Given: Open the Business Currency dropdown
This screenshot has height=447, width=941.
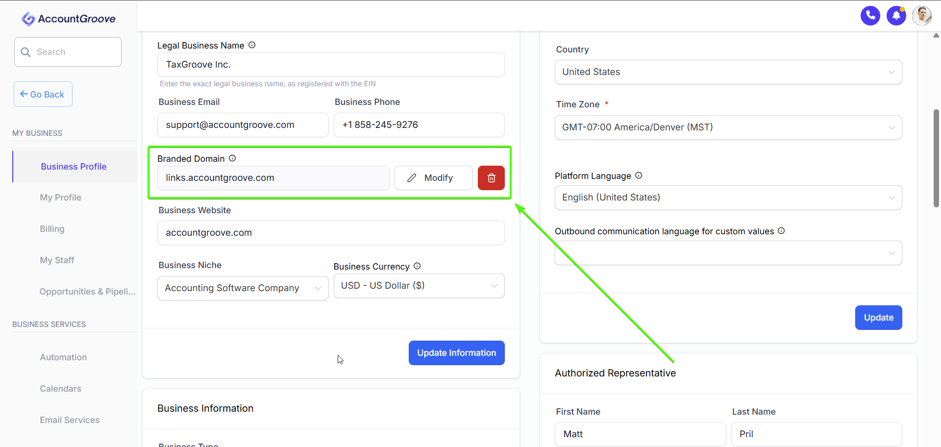Looking at the screenshot, I should [x=419, y=286].
